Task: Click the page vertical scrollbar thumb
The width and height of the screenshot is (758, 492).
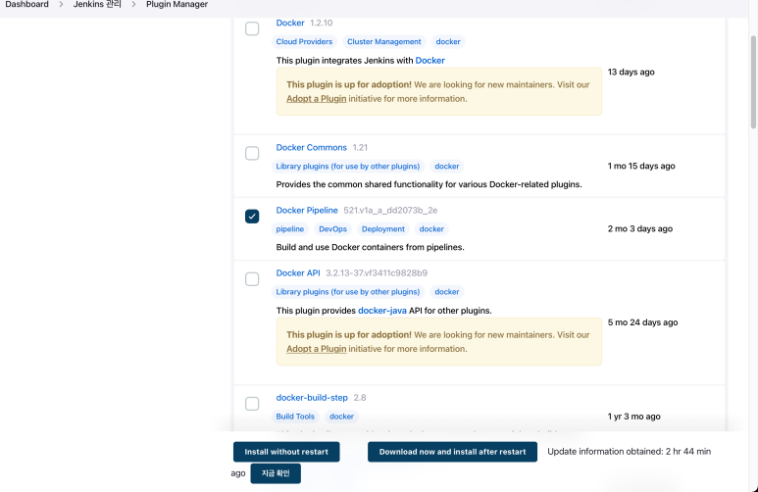Action: [753, 82]
